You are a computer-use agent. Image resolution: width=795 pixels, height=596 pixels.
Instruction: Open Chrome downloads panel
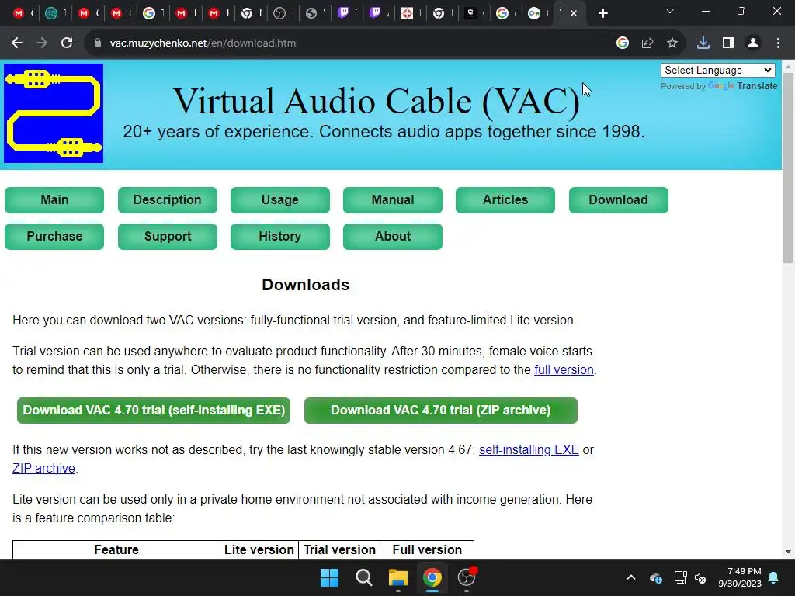(x=703, y=43)
